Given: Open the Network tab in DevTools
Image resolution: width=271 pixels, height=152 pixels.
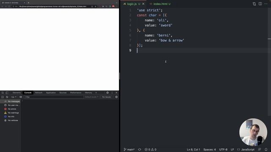Looking at the screenshot, I should (39, 93).
